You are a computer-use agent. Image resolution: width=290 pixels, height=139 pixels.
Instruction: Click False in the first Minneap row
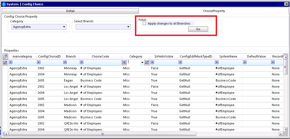pyautogui.click(x=164, y=68)
